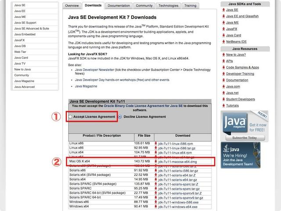Open Java SE Advanced & Suite item
Viewport: 281px width, 211px height.
click(35, 28)
